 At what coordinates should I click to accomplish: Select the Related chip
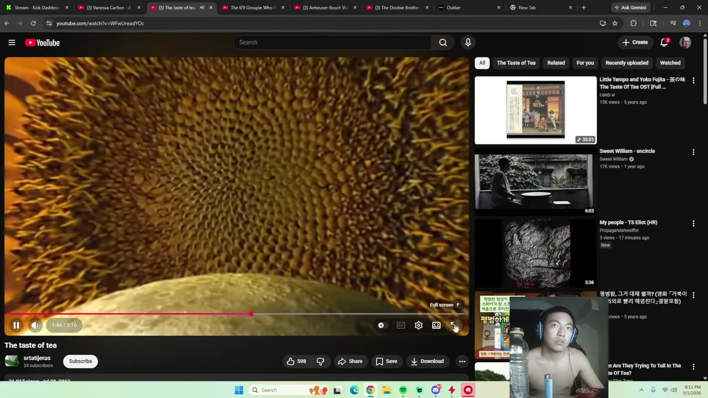[x=556, y=63]
